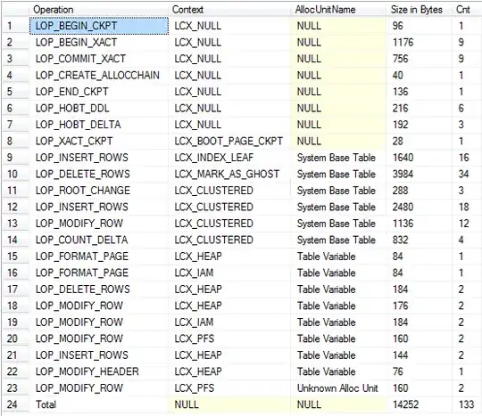Click Cnt value 6 in row 6
The width and height of the screenshot is (482, 416).
pos(461,108)
